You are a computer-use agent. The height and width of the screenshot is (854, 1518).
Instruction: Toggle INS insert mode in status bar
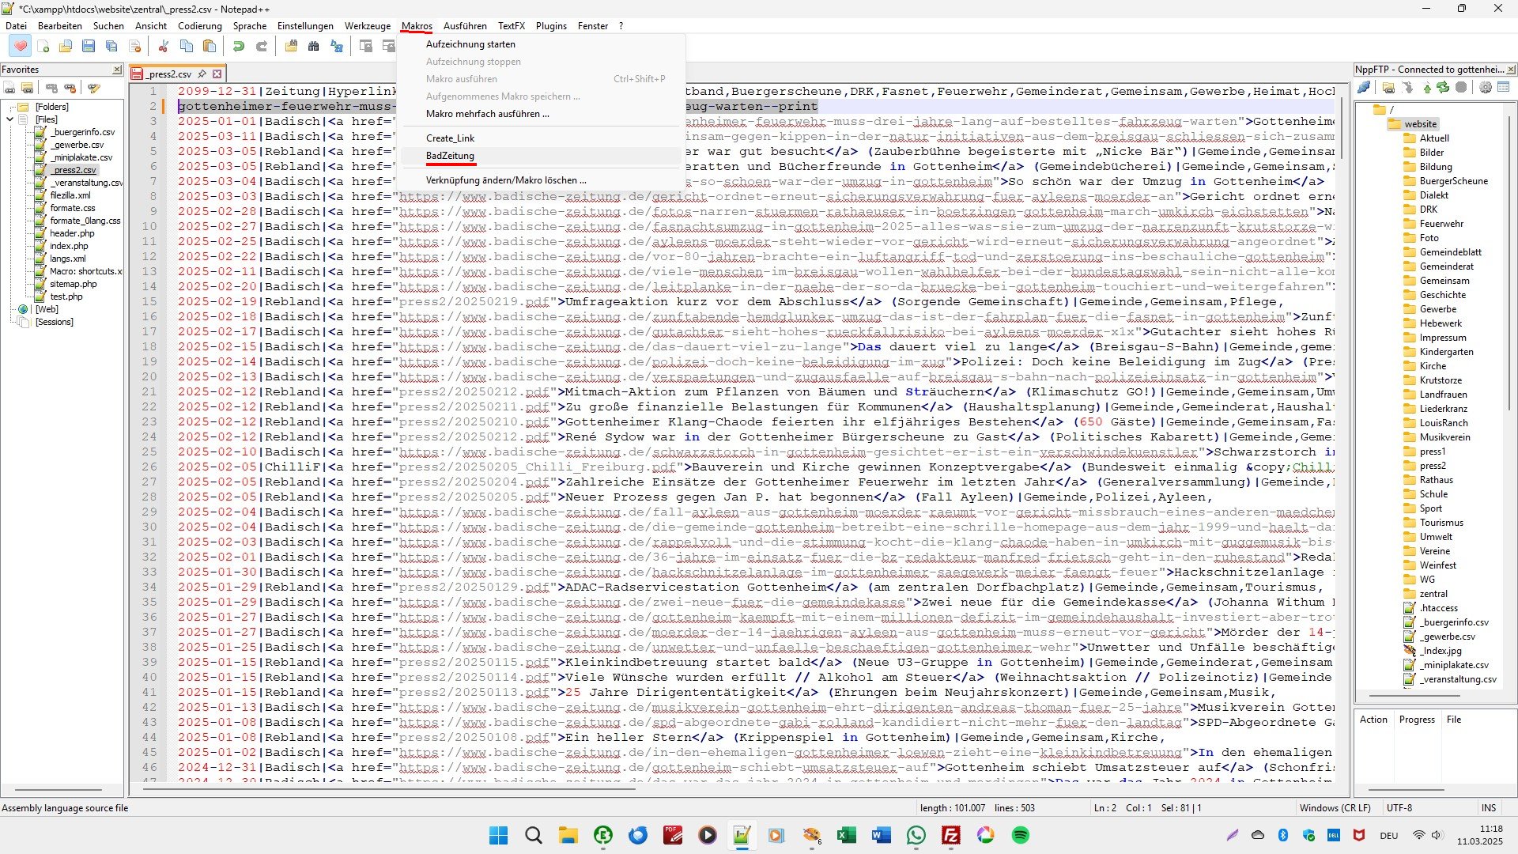1488,808
